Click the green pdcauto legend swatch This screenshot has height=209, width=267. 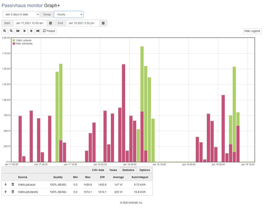[x=14, y=40]
